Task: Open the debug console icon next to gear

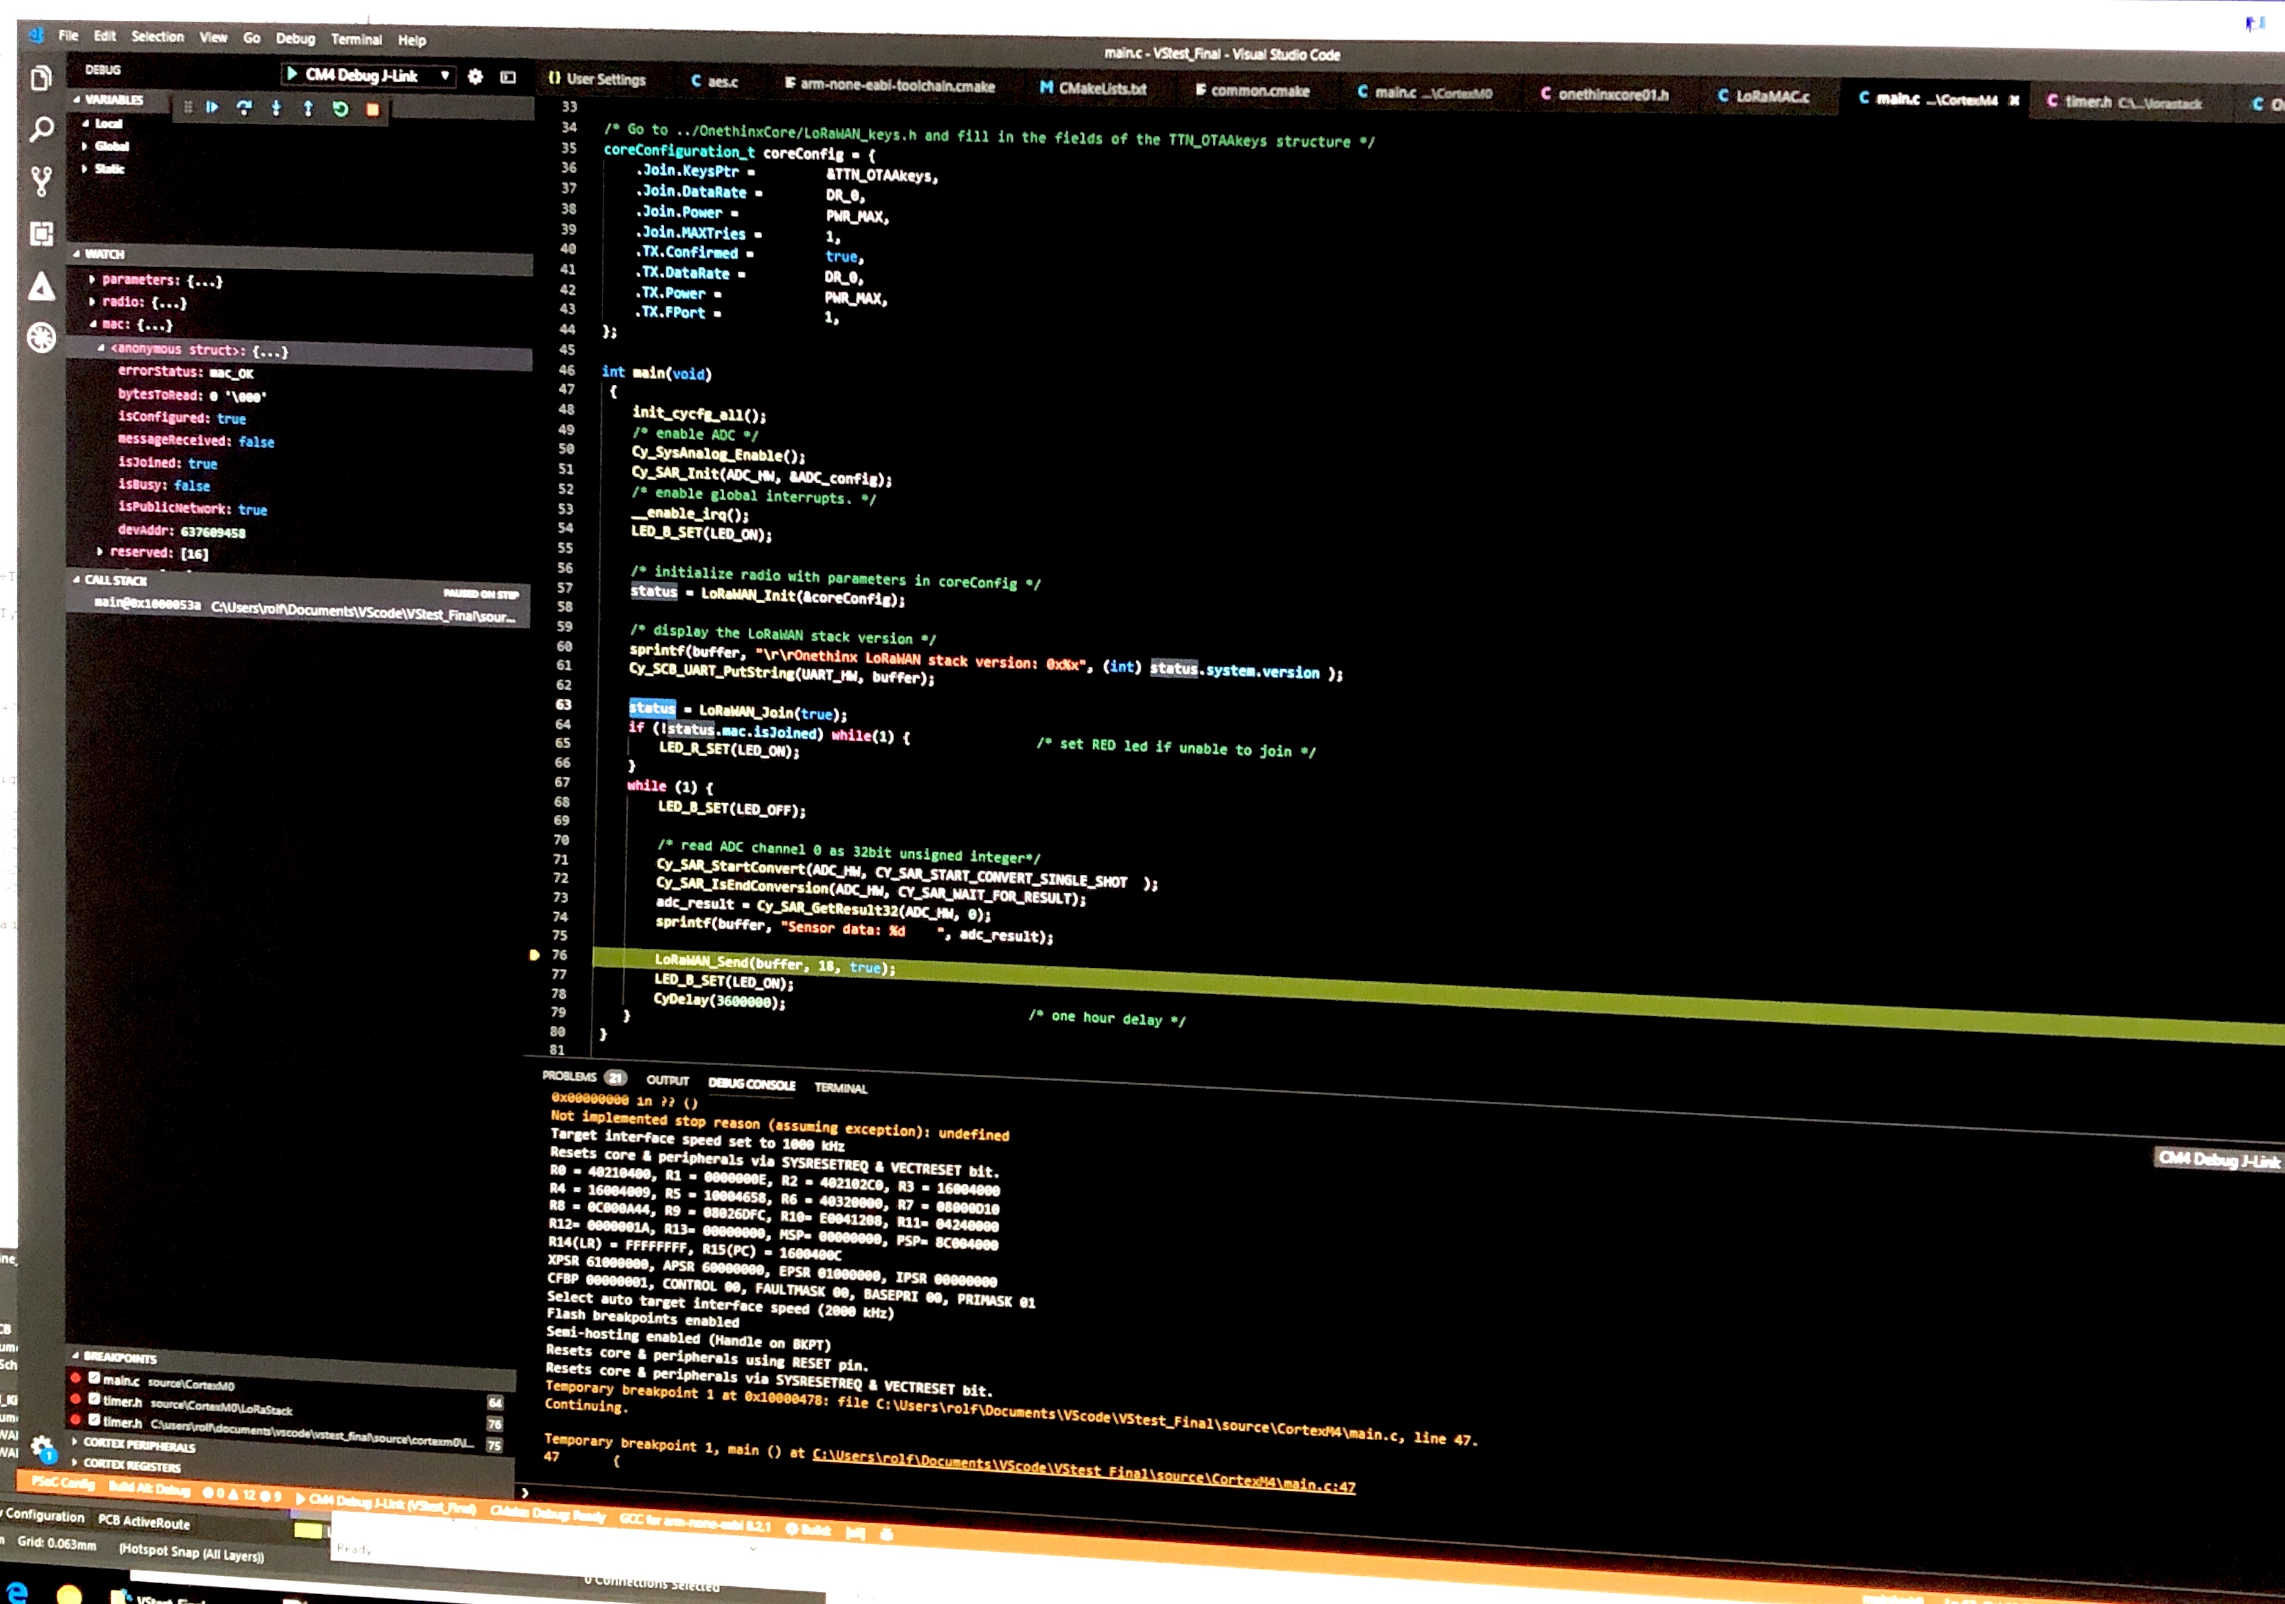Action: point(508,76)
